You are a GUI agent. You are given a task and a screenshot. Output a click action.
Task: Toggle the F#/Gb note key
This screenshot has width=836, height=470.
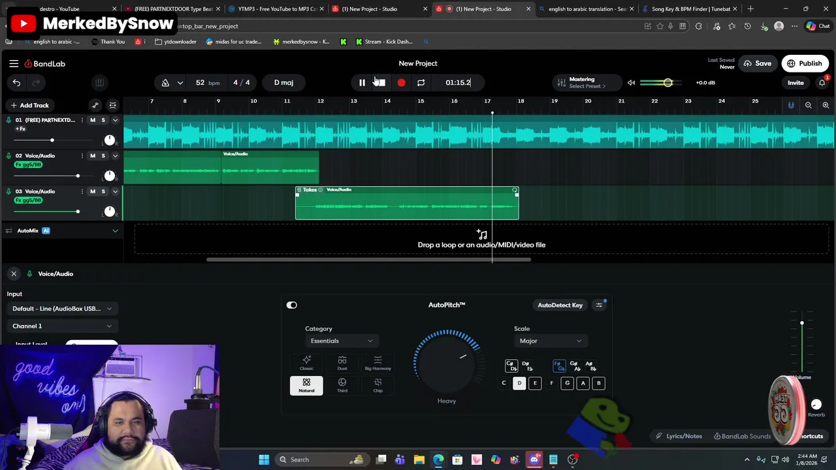pos(558,366)
